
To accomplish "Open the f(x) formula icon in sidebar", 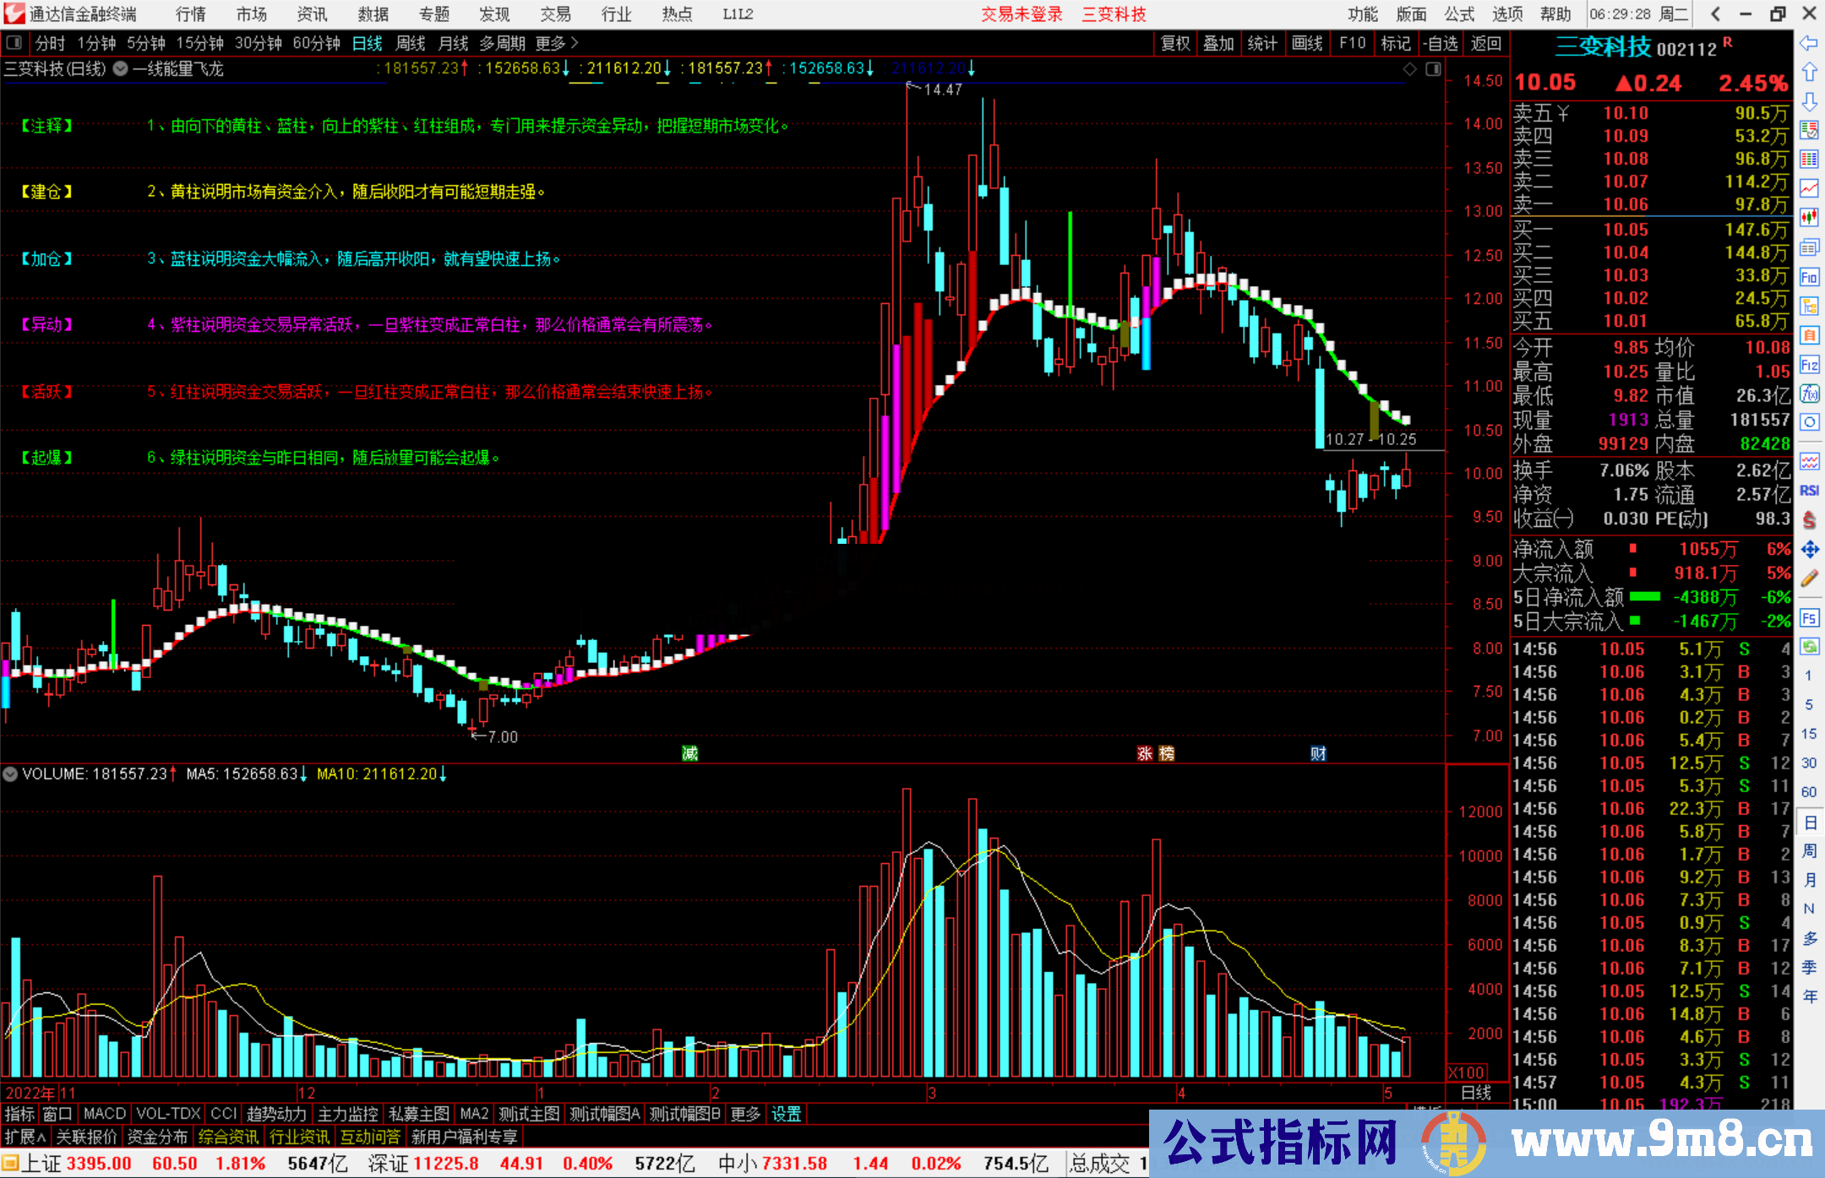I will click(1809, 394).
